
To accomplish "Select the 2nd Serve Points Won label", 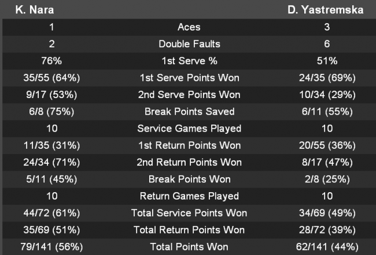I will (189, 95).
